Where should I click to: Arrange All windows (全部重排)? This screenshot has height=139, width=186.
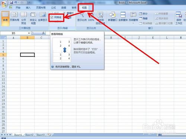pos(123,16)
